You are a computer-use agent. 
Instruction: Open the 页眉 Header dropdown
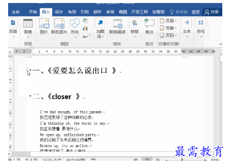point(168,21)
